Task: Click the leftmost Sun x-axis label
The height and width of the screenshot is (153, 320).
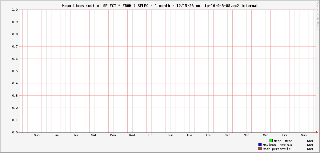Action: [37, 135]
